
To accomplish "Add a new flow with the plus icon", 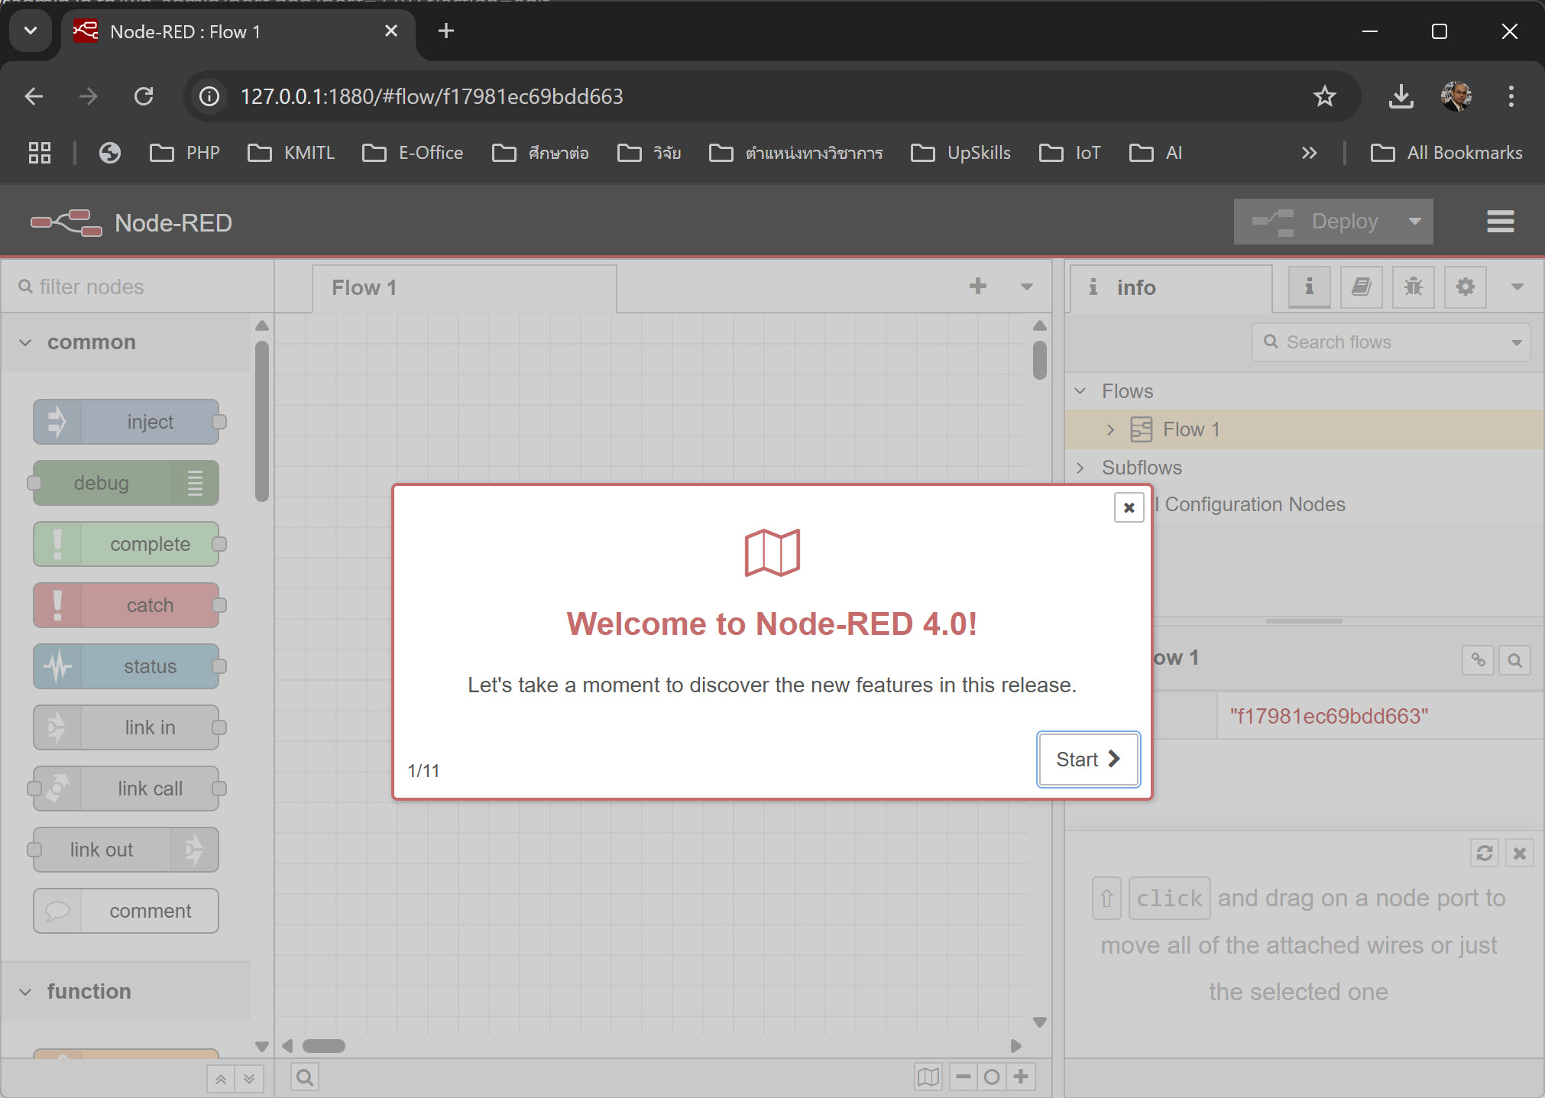I will point(979,287).
